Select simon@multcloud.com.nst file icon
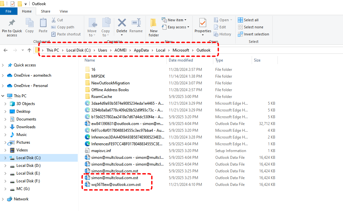This screenshot has width=343, height=211. (87, 171)
